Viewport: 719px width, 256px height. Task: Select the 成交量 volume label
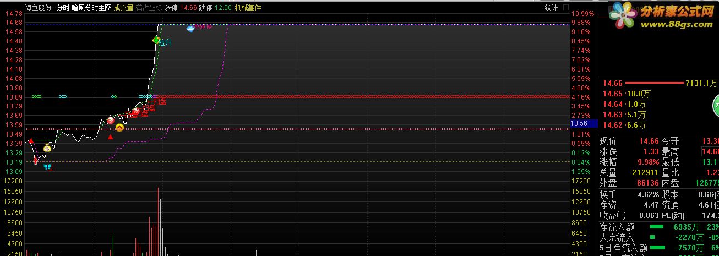pyautogui.click(x=124, y=8)
